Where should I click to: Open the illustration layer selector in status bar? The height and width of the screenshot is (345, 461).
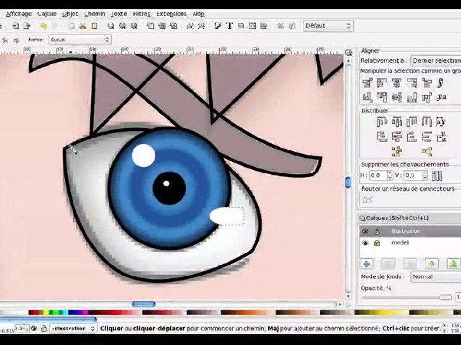point(73,328)
